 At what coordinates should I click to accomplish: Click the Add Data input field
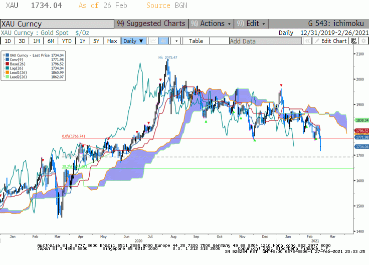pos(265,41)
